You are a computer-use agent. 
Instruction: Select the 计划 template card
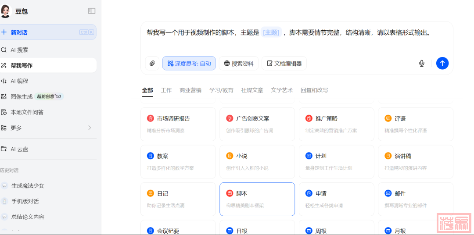(337, 162)
